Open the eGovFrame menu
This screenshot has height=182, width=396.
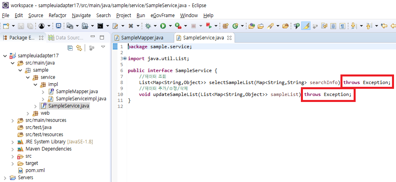[x=162, y=15]
